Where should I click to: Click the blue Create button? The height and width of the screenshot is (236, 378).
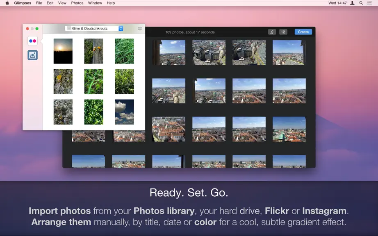(x=303, y=32)
